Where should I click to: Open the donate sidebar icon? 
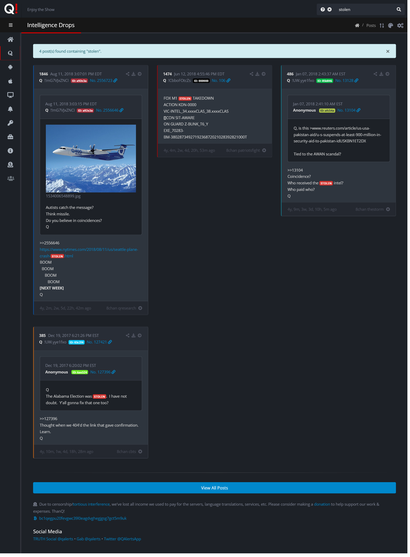(10, 165)
